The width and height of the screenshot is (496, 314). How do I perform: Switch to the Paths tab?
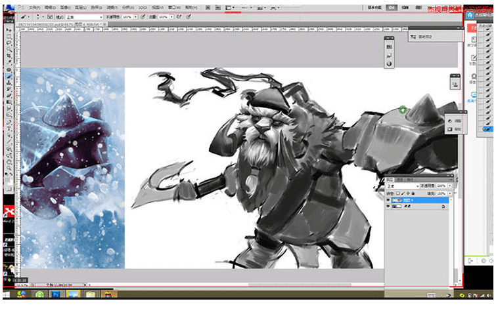[409, 180]
